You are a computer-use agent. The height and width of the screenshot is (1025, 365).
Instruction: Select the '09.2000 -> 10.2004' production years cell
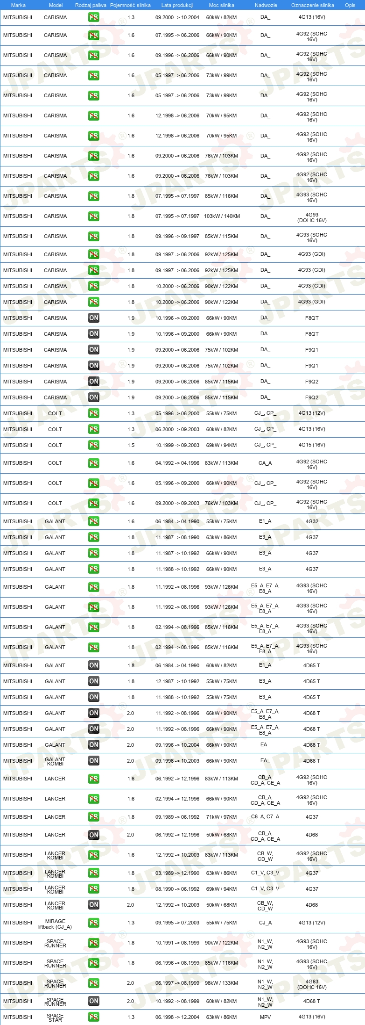177,17
